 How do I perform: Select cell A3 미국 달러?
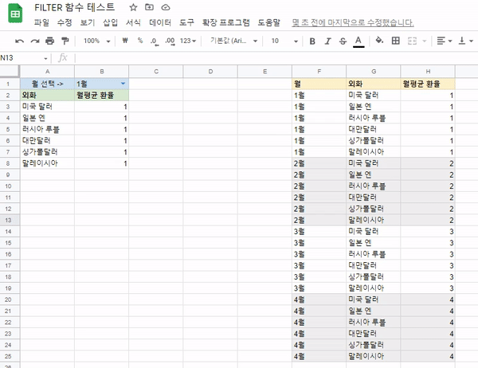tap(47, 107)
